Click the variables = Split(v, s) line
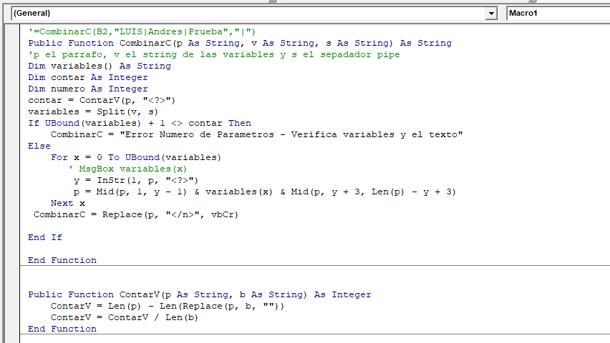This screenshot has width=610, height=343. click(93, 111)
